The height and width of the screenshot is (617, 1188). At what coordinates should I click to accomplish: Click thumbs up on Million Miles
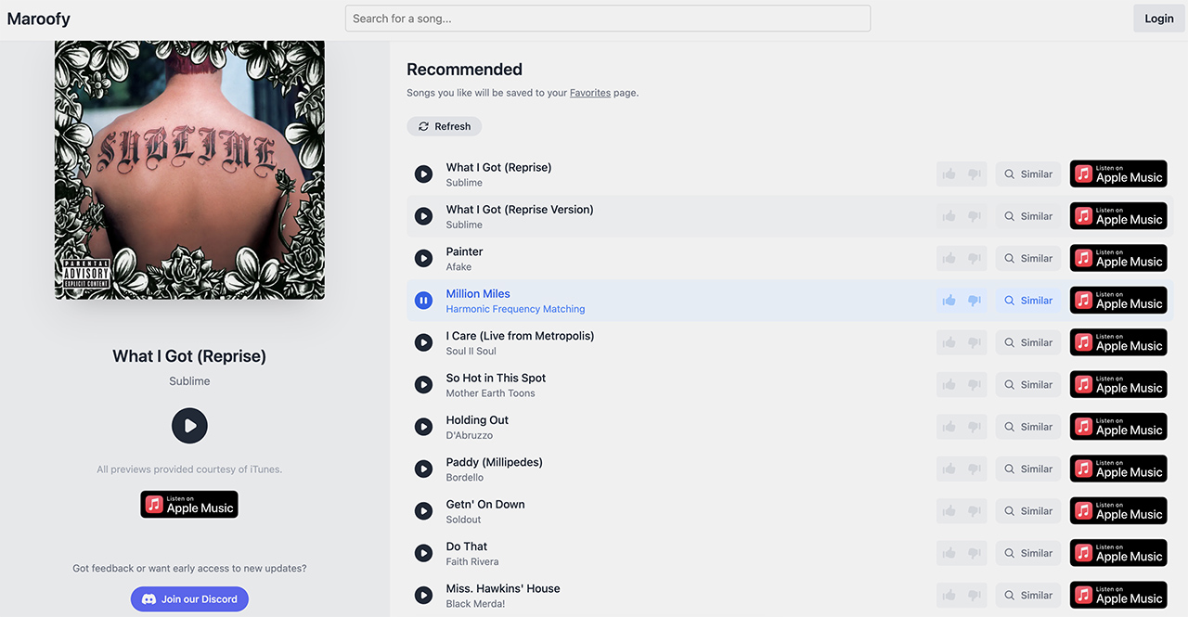coord(949,301)
